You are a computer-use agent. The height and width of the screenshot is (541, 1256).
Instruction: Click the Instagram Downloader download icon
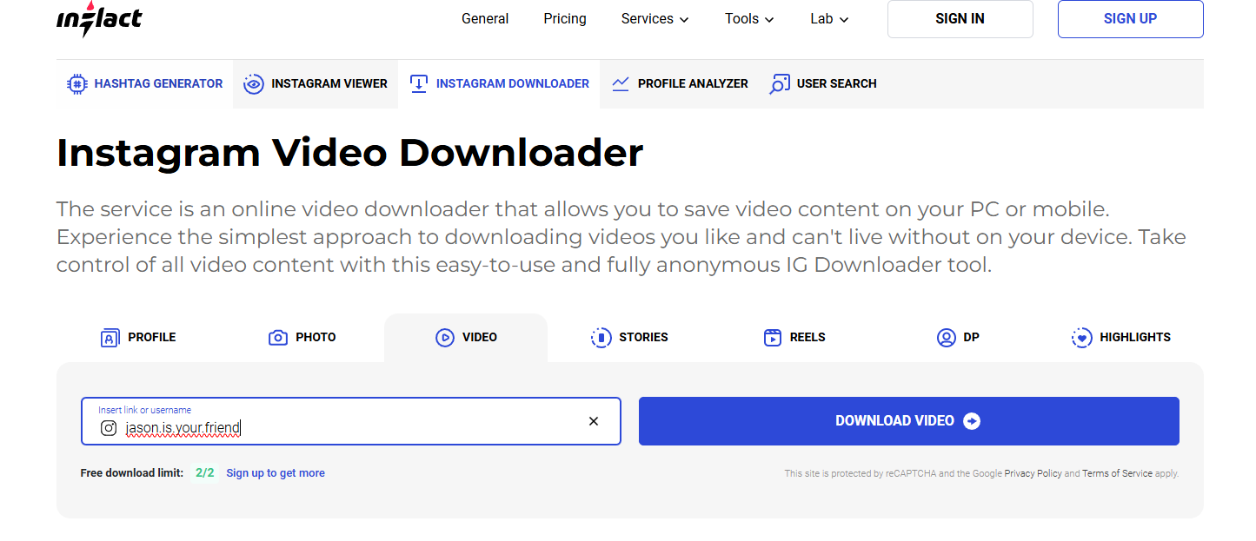tap(419, 84)
